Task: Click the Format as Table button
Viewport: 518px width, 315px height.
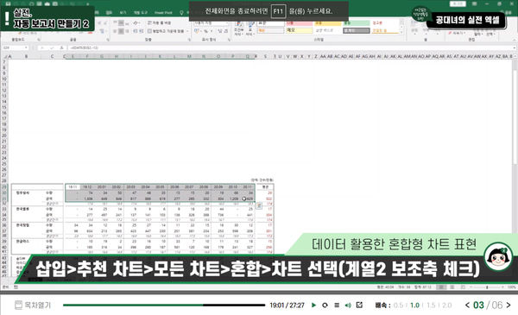Action: pos(250,28)
